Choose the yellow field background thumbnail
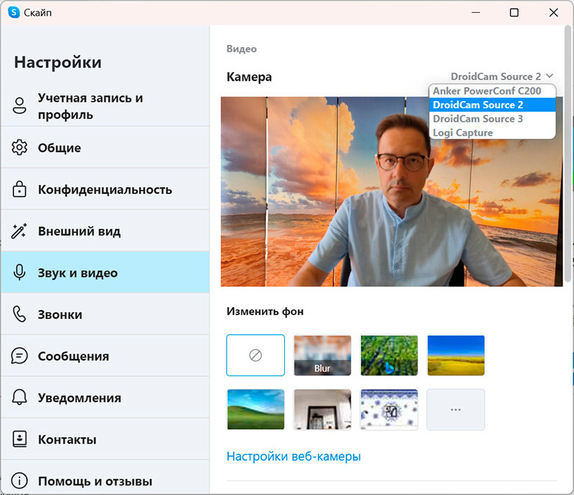The width and height of the screenshot is (574, 495). (456, 355)
